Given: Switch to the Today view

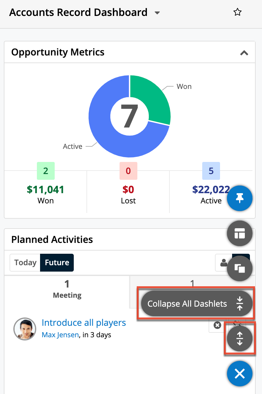Looking at the screenshot, I should click(25, 262).
